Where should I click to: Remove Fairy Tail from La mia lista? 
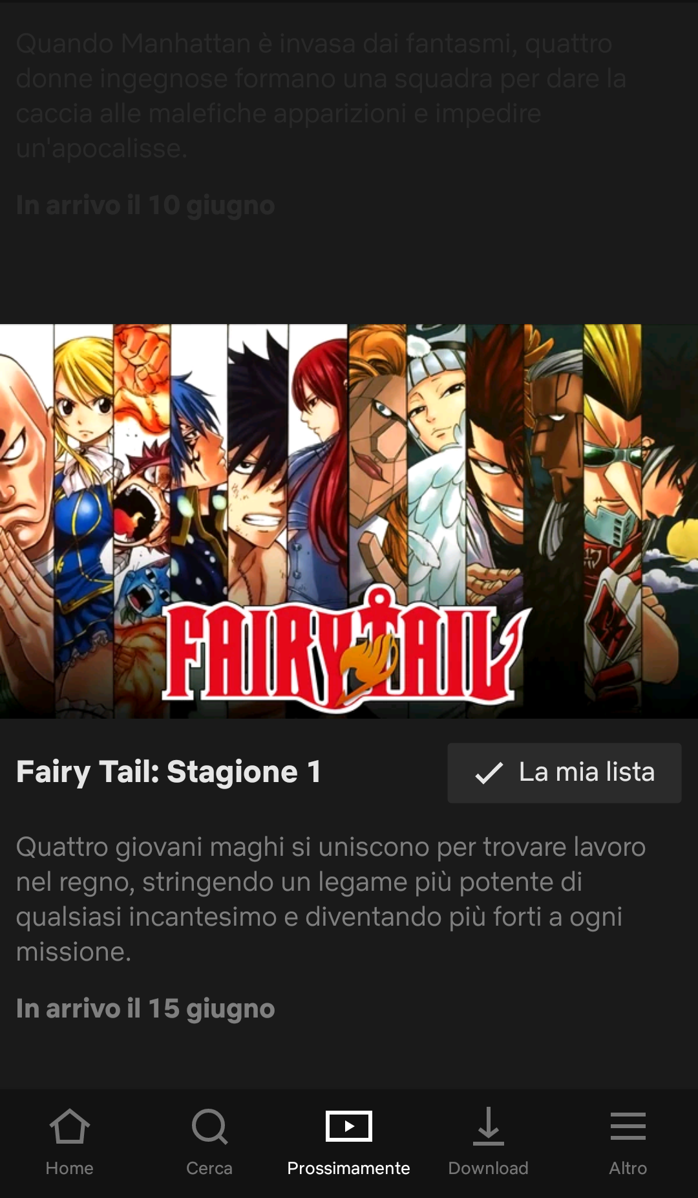click(x=564, y=773)
